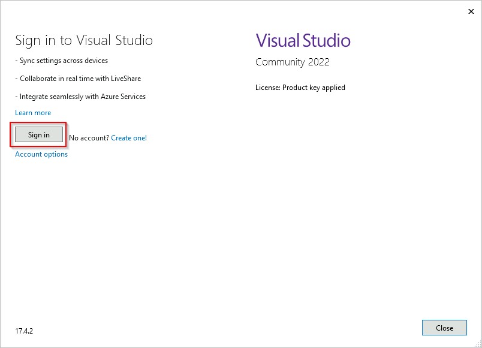This screenshot has width=482, height=348.
Task: Select the Azure Services integration text
Action: (80, 97)
